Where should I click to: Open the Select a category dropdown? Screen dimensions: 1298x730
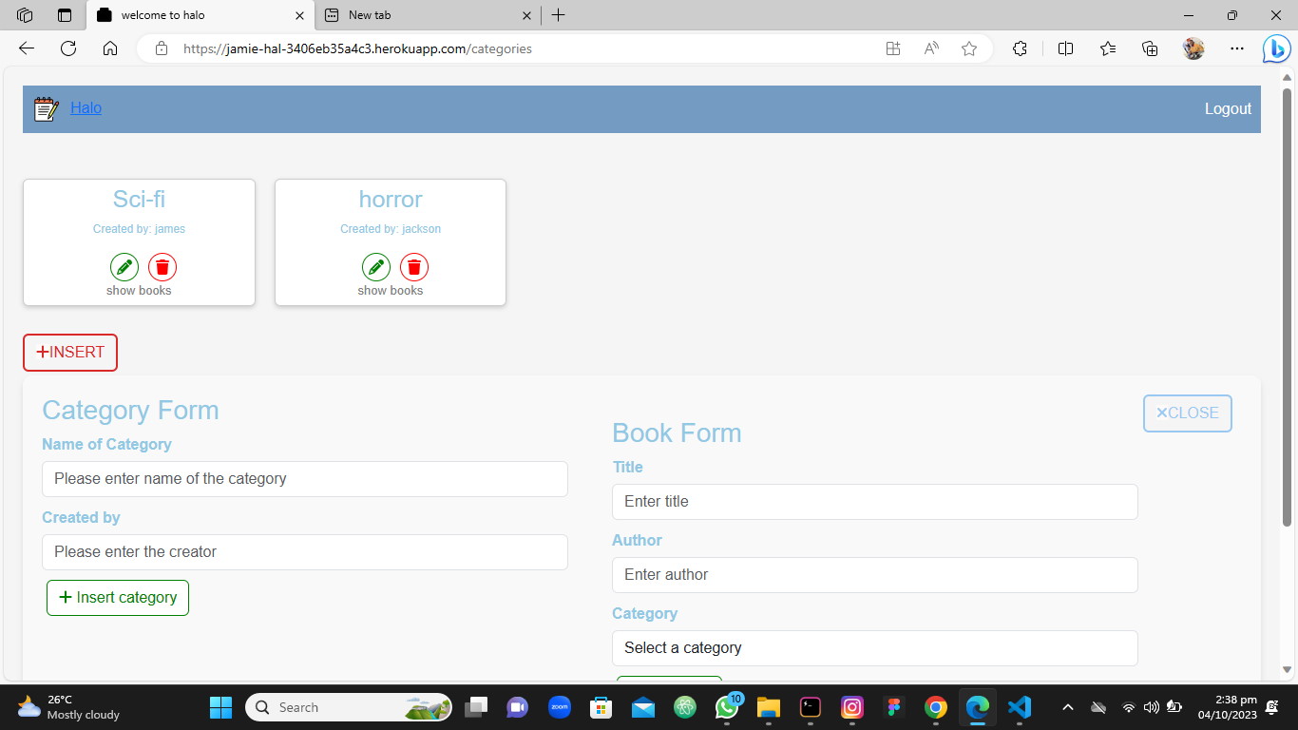click(x=874, y=648)
